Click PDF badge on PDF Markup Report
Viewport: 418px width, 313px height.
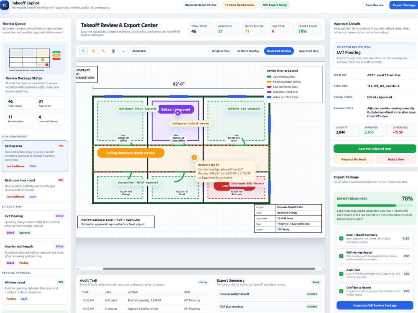(x=407, y=256)
